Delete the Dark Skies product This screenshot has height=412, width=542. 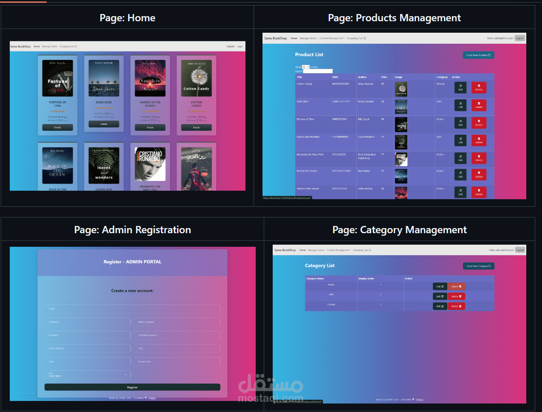479,105
